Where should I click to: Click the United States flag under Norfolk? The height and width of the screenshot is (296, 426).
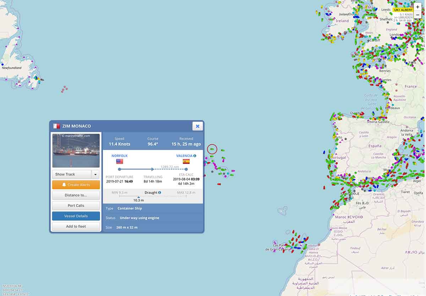[x=119, y=161]
